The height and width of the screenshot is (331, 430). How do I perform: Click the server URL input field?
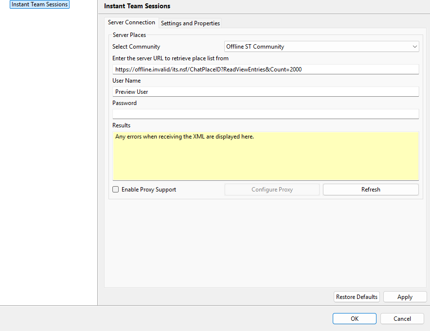coord(266,70)
